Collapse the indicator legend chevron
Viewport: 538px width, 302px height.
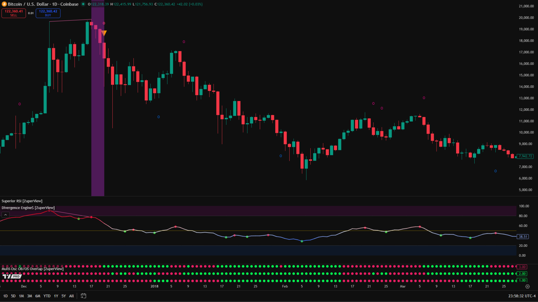(x=5, y=215)
